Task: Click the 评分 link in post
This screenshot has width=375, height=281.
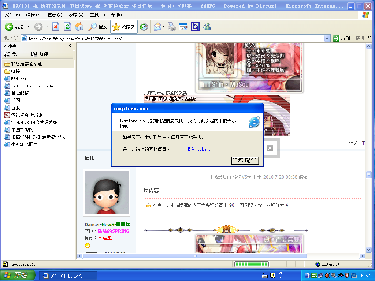Action: [353, 143]
